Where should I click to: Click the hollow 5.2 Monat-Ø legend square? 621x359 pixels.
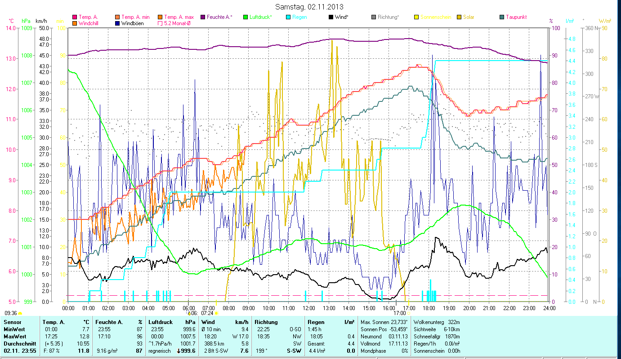coord(160,23)
